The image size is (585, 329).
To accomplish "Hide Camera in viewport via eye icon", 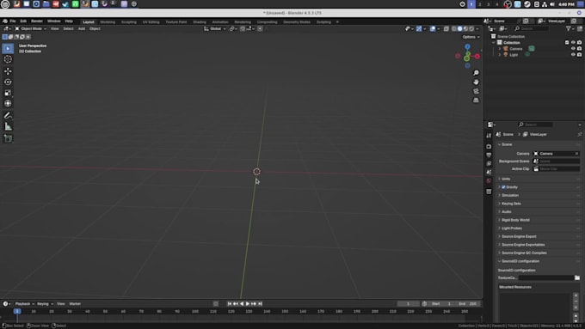I will (x=573, y=48).
